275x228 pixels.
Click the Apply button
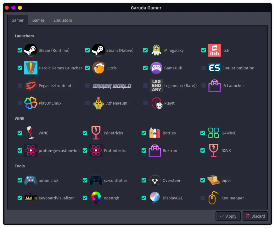coord(228,216)
